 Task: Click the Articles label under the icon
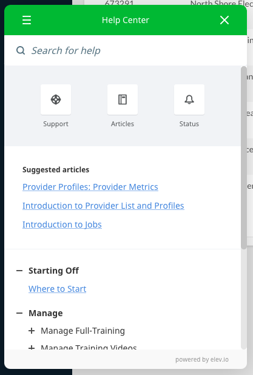(123, 124)
